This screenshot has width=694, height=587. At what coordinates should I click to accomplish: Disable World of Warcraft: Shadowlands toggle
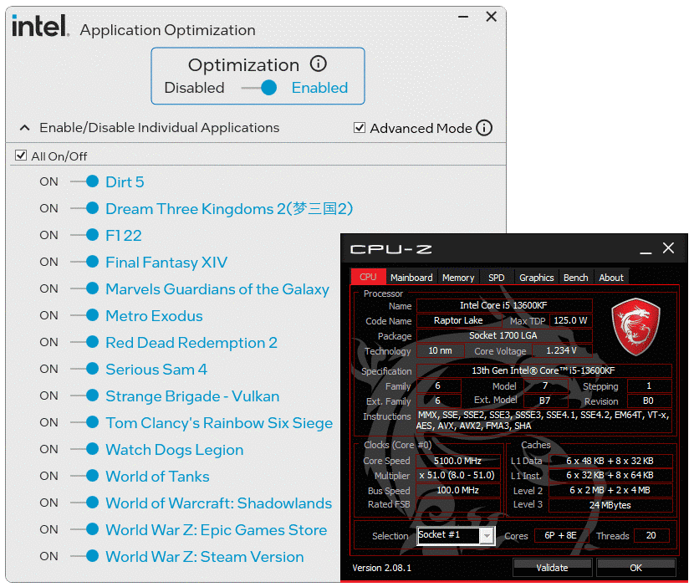coord(85,503)
